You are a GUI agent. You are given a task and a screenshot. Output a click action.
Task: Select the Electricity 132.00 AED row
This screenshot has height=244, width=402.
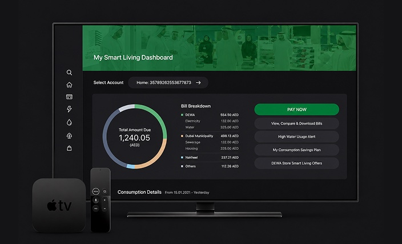pyautogui.click(x=212, y=121)
